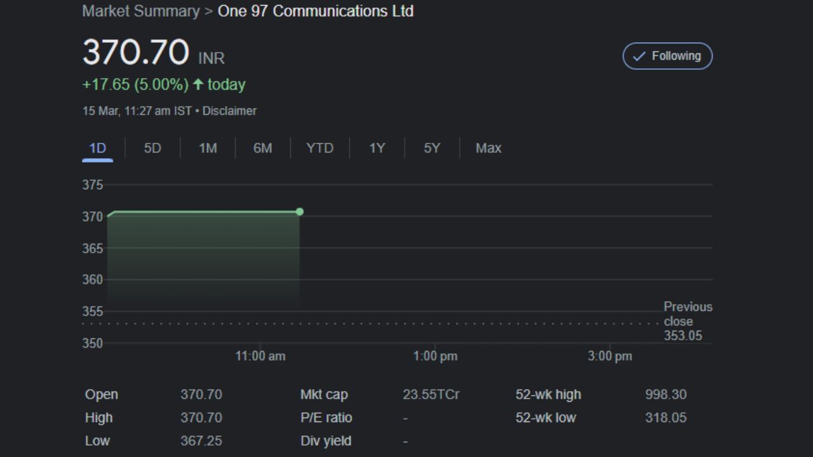Click the 370.70 current price value

tap(136, 52)
